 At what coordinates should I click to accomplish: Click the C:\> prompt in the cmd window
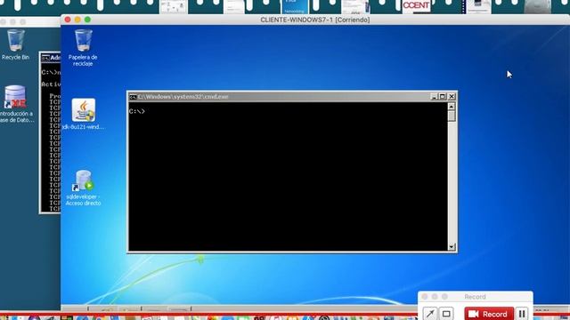(136, 111)
